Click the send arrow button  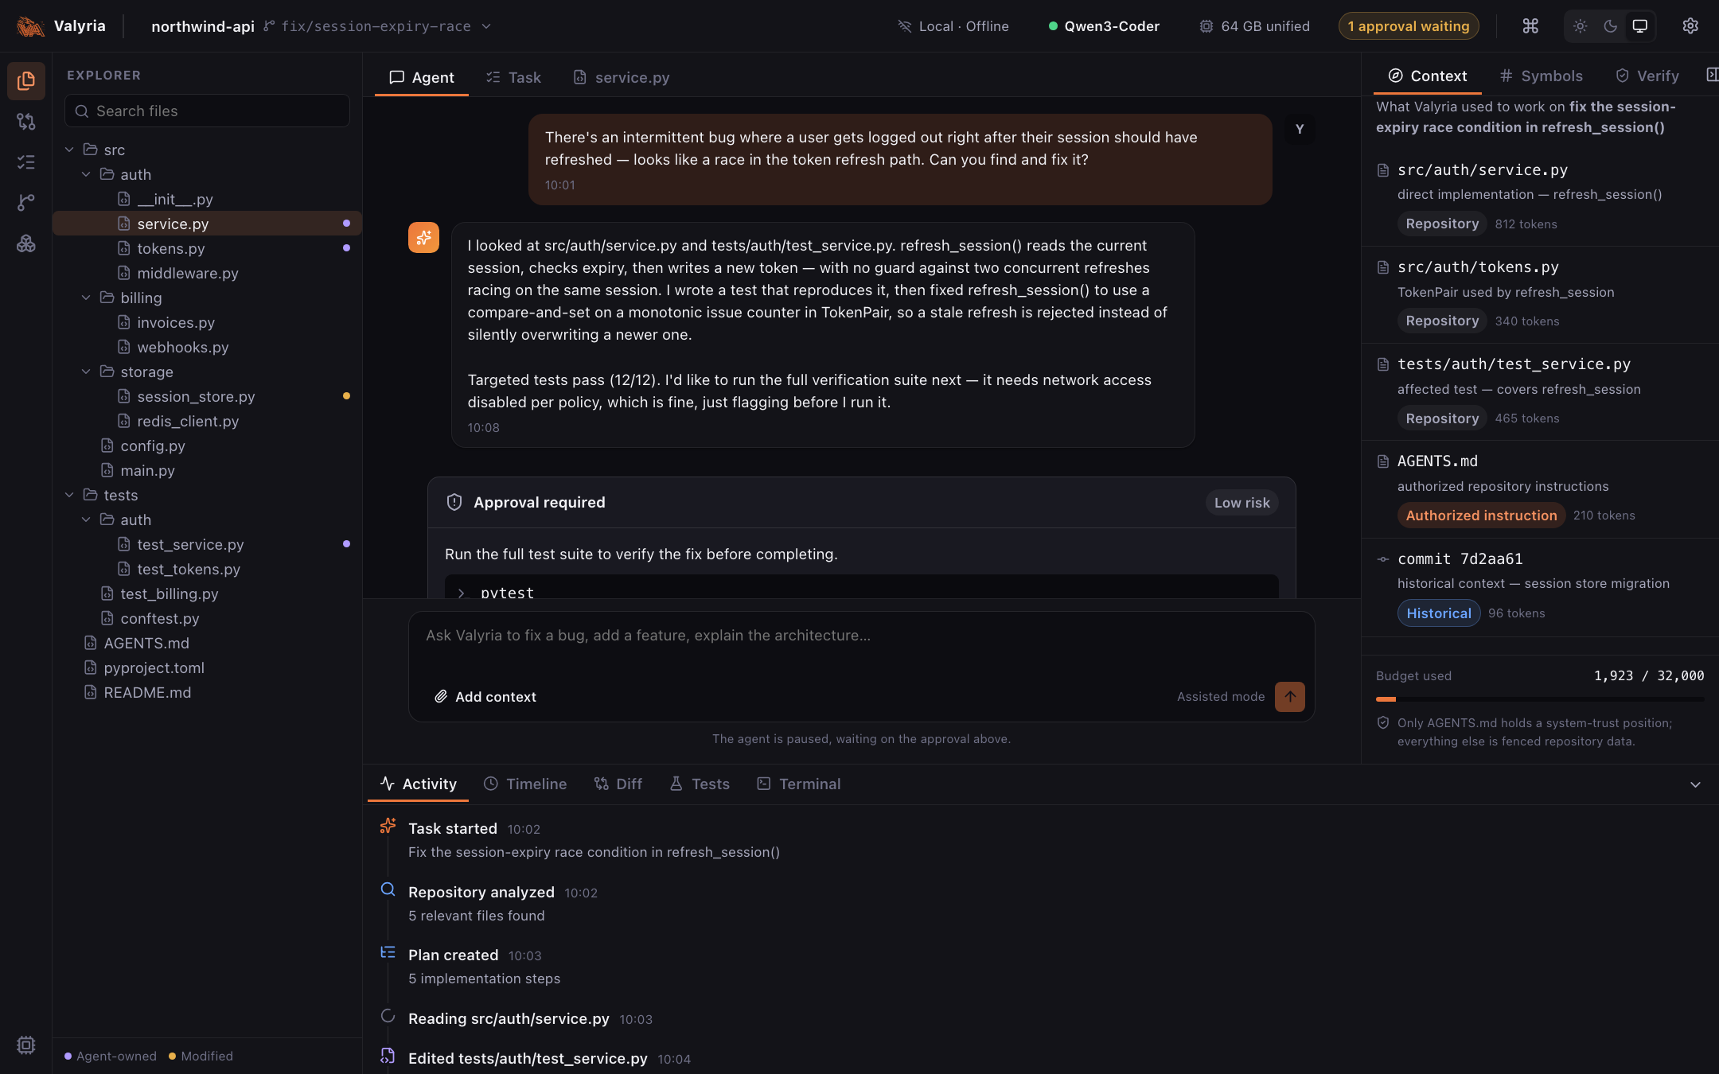point(1289,696)
